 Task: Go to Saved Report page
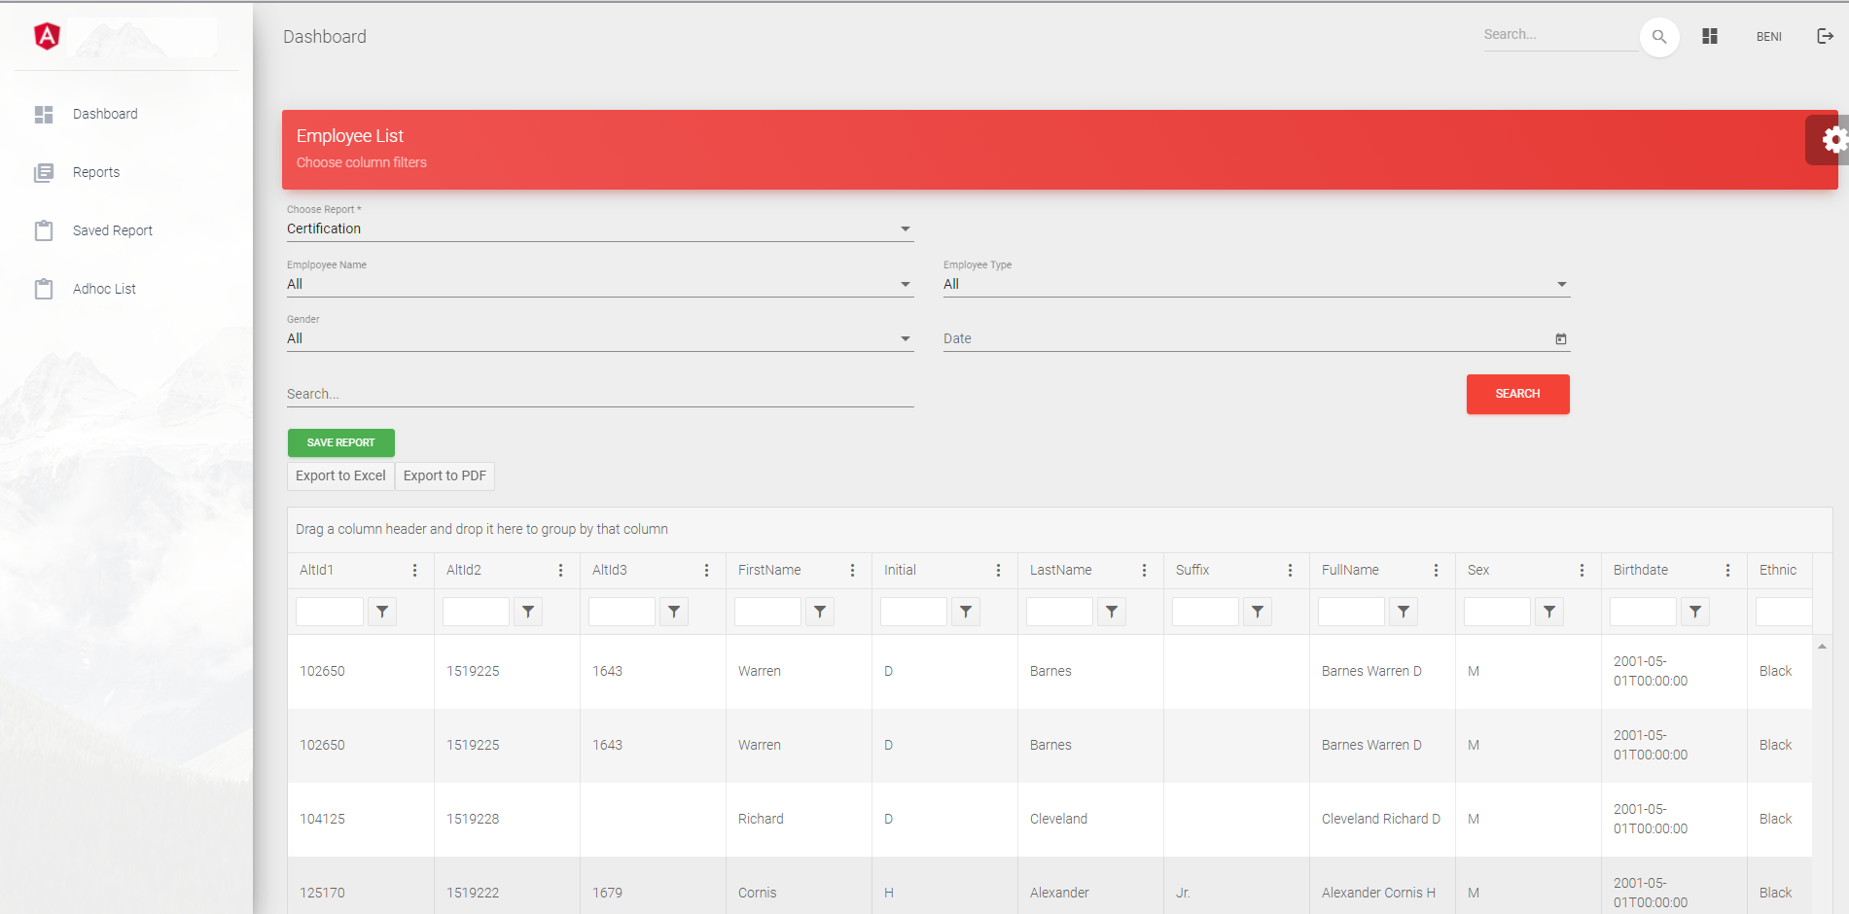tap(113, 230)
